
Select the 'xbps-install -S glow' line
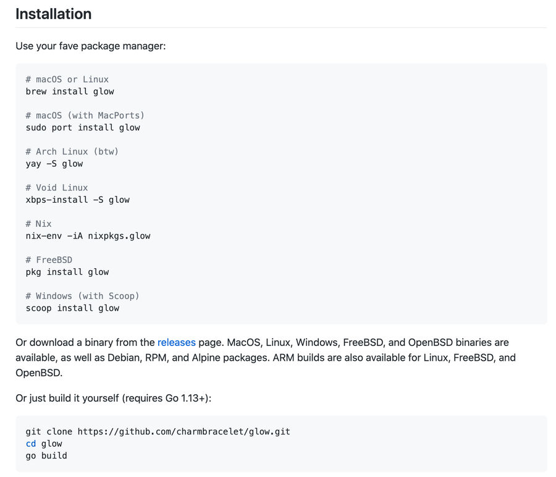click(78, 200)
